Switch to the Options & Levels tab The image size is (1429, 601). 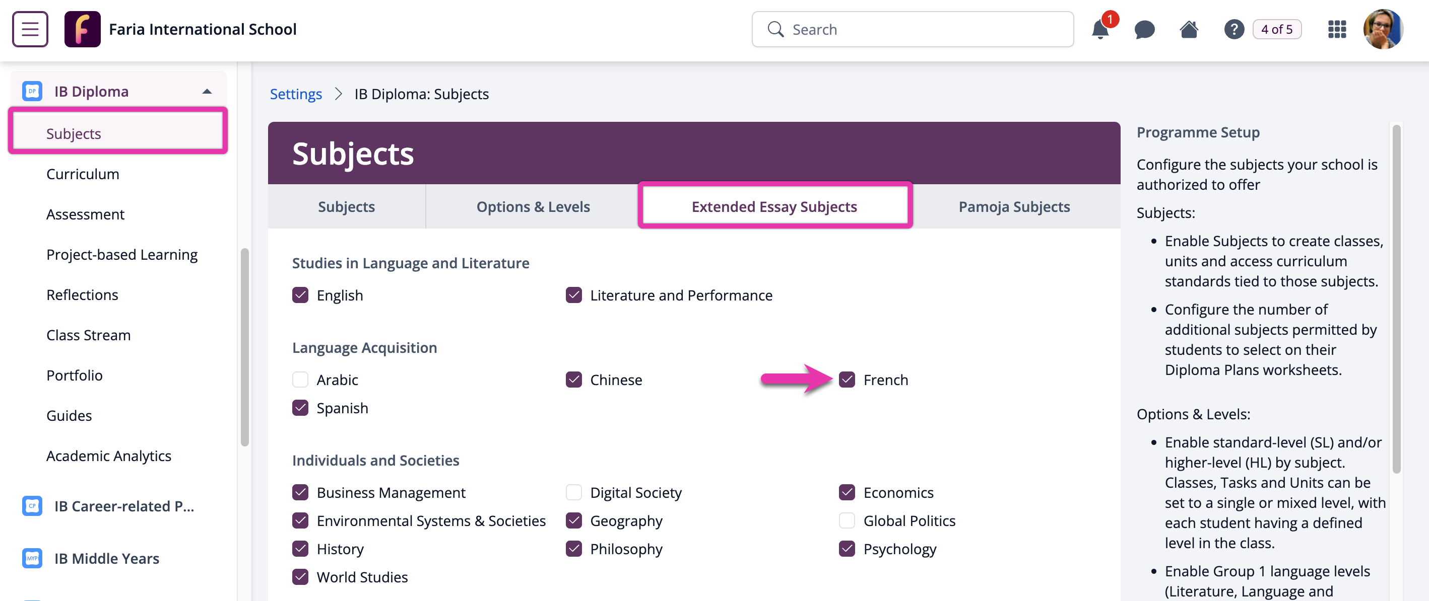[533, 206]
